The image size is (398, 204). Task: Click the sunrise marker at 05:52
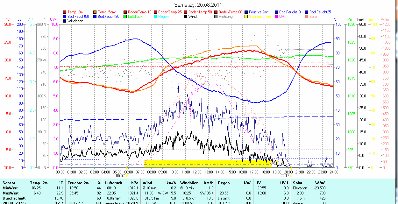tap(127, 175)
